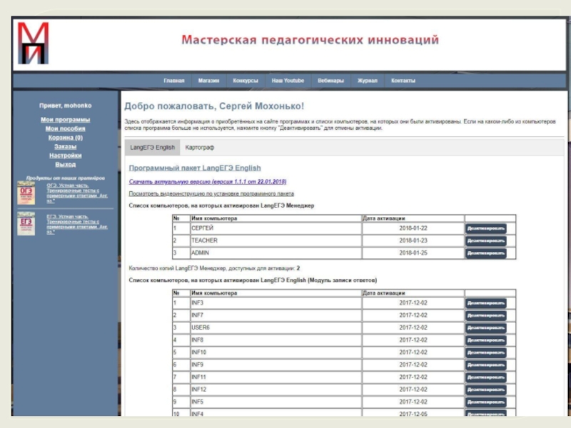Image resolution: width=571 pixels, height=428 pixels.
Task: Open Конкурсы in navigation bar
Action: pos(246,81)
